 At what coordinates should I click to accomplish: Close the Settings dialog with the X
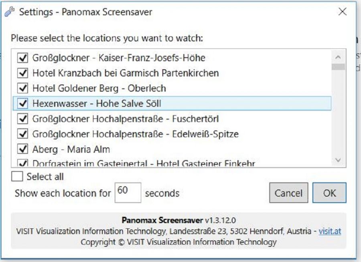coord(343,12)
